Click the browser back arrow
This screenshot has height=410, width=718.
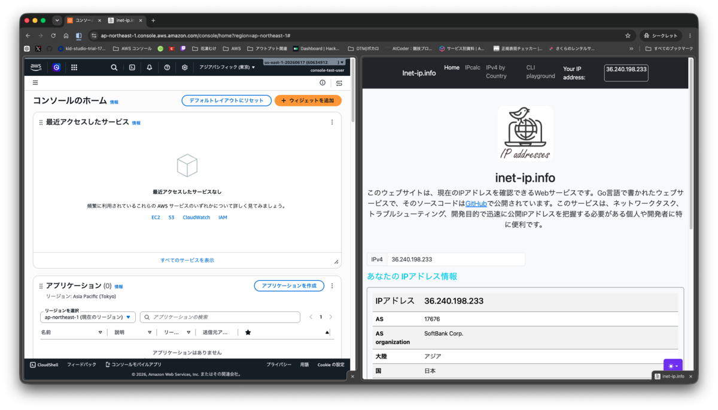tap(28, 36)
